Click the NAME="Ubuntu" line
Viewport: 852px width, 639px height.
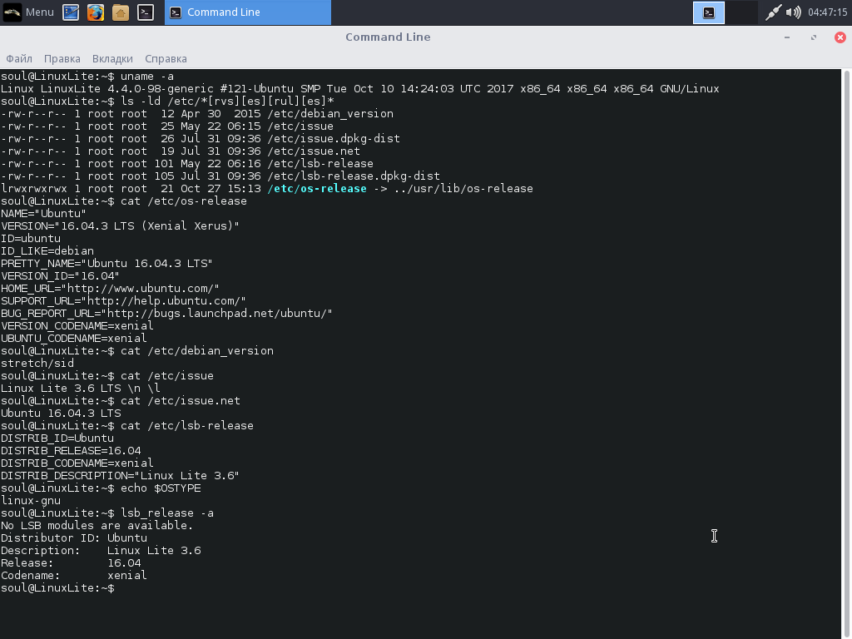click(x=43, y=214)
